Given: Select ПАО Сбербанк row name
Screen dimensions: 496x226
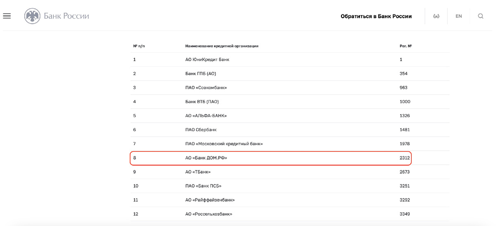Looking at the screenshot, I should pyautogui.click(x=201, y=130).
